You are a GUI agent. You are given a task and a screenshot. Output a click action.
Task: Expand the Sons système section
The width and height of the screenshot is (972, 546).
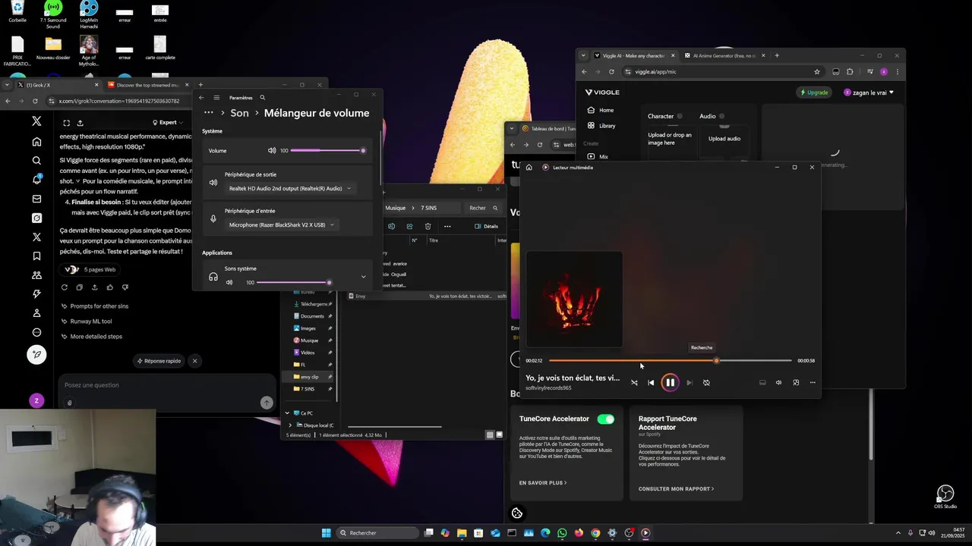[x=363, y=277]
